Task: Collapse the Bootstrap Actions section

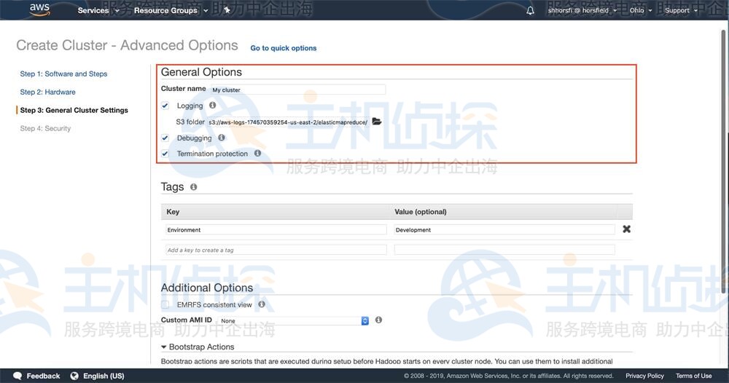Action: (164, 347)
